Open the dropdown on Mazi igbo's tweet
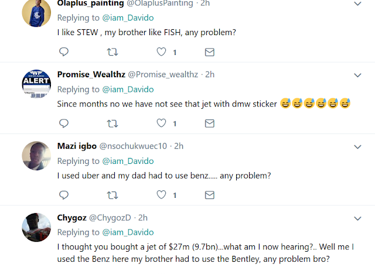Image resolution: width=375 pixels, height=274 pixels. (358, 146)
